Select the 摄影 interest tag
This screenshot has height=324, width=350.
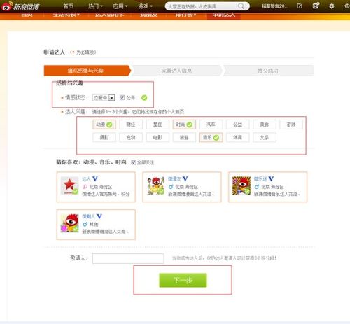coord(104,138)
